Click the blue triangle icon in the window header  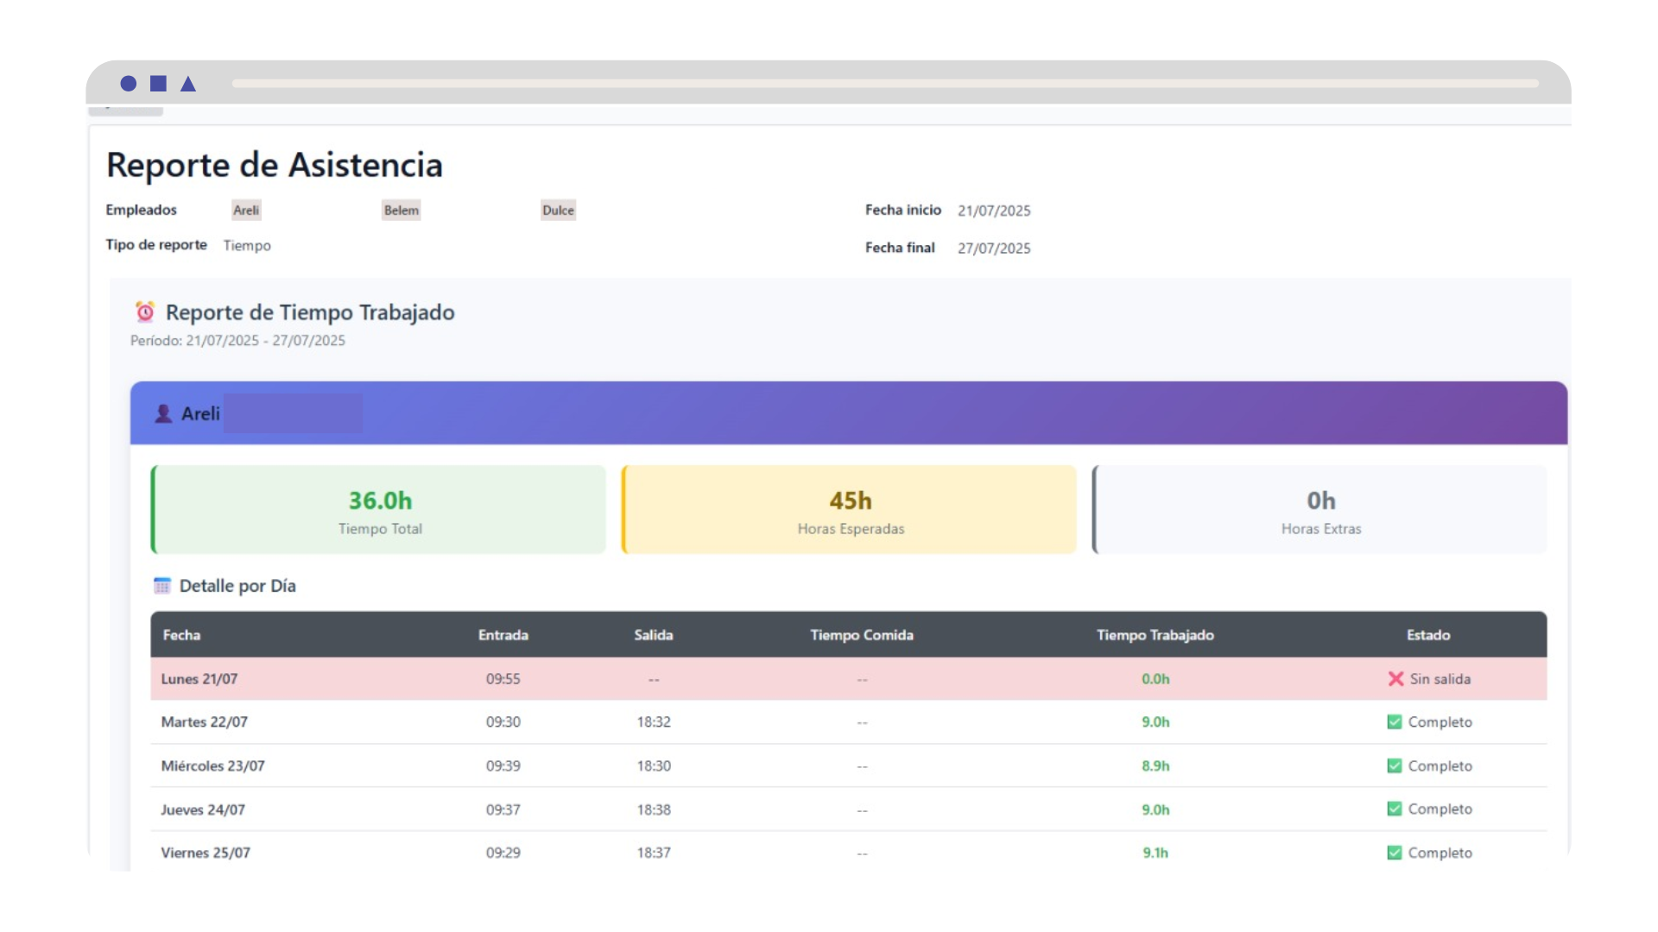[188, 85]
